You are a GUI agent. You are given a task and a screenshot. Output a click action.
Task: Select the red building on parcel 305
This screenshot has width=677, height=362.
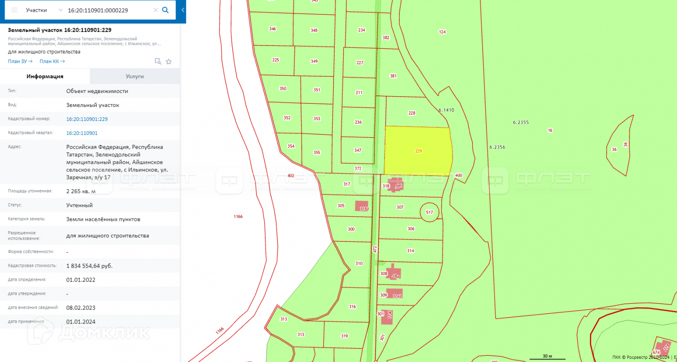pos(362,206)
